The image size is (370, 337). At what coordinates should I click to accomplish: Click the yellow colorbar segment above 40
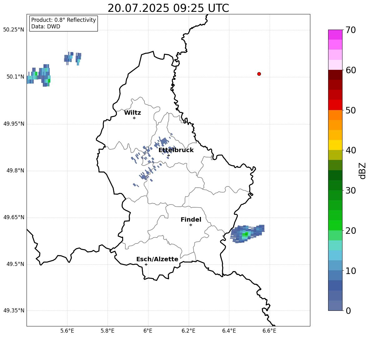(x=335, y=145)
